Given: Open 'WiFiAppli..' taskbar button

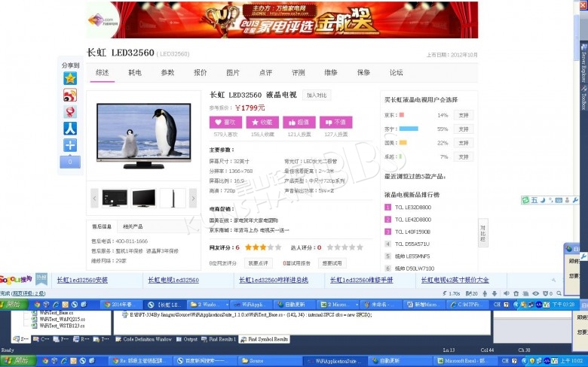Looking at the screenshot, I should coord(251,305).
